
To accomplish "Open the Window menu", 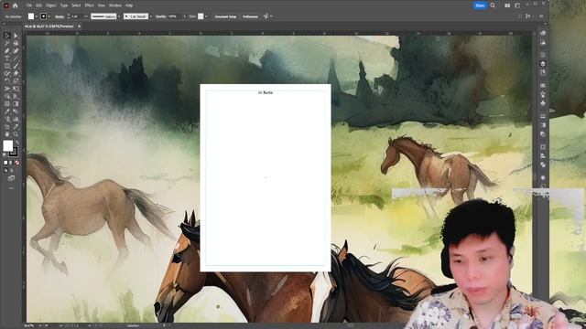I will pyautogui.click(x=115, y=5).
